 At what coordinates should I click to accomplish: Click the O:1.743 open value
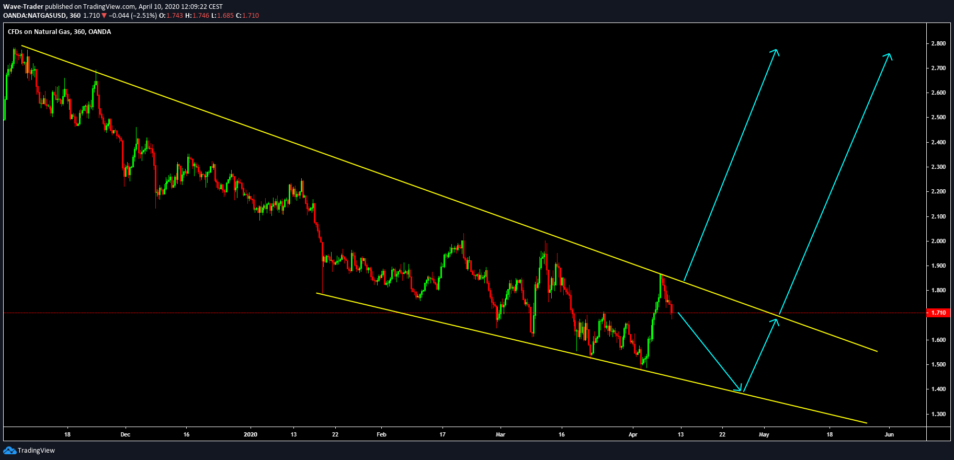(x=171, y=16)
